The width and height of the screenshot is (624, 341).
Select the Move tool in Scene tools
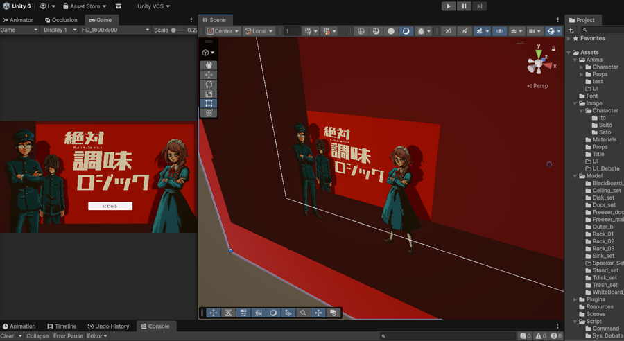point(209,75)
